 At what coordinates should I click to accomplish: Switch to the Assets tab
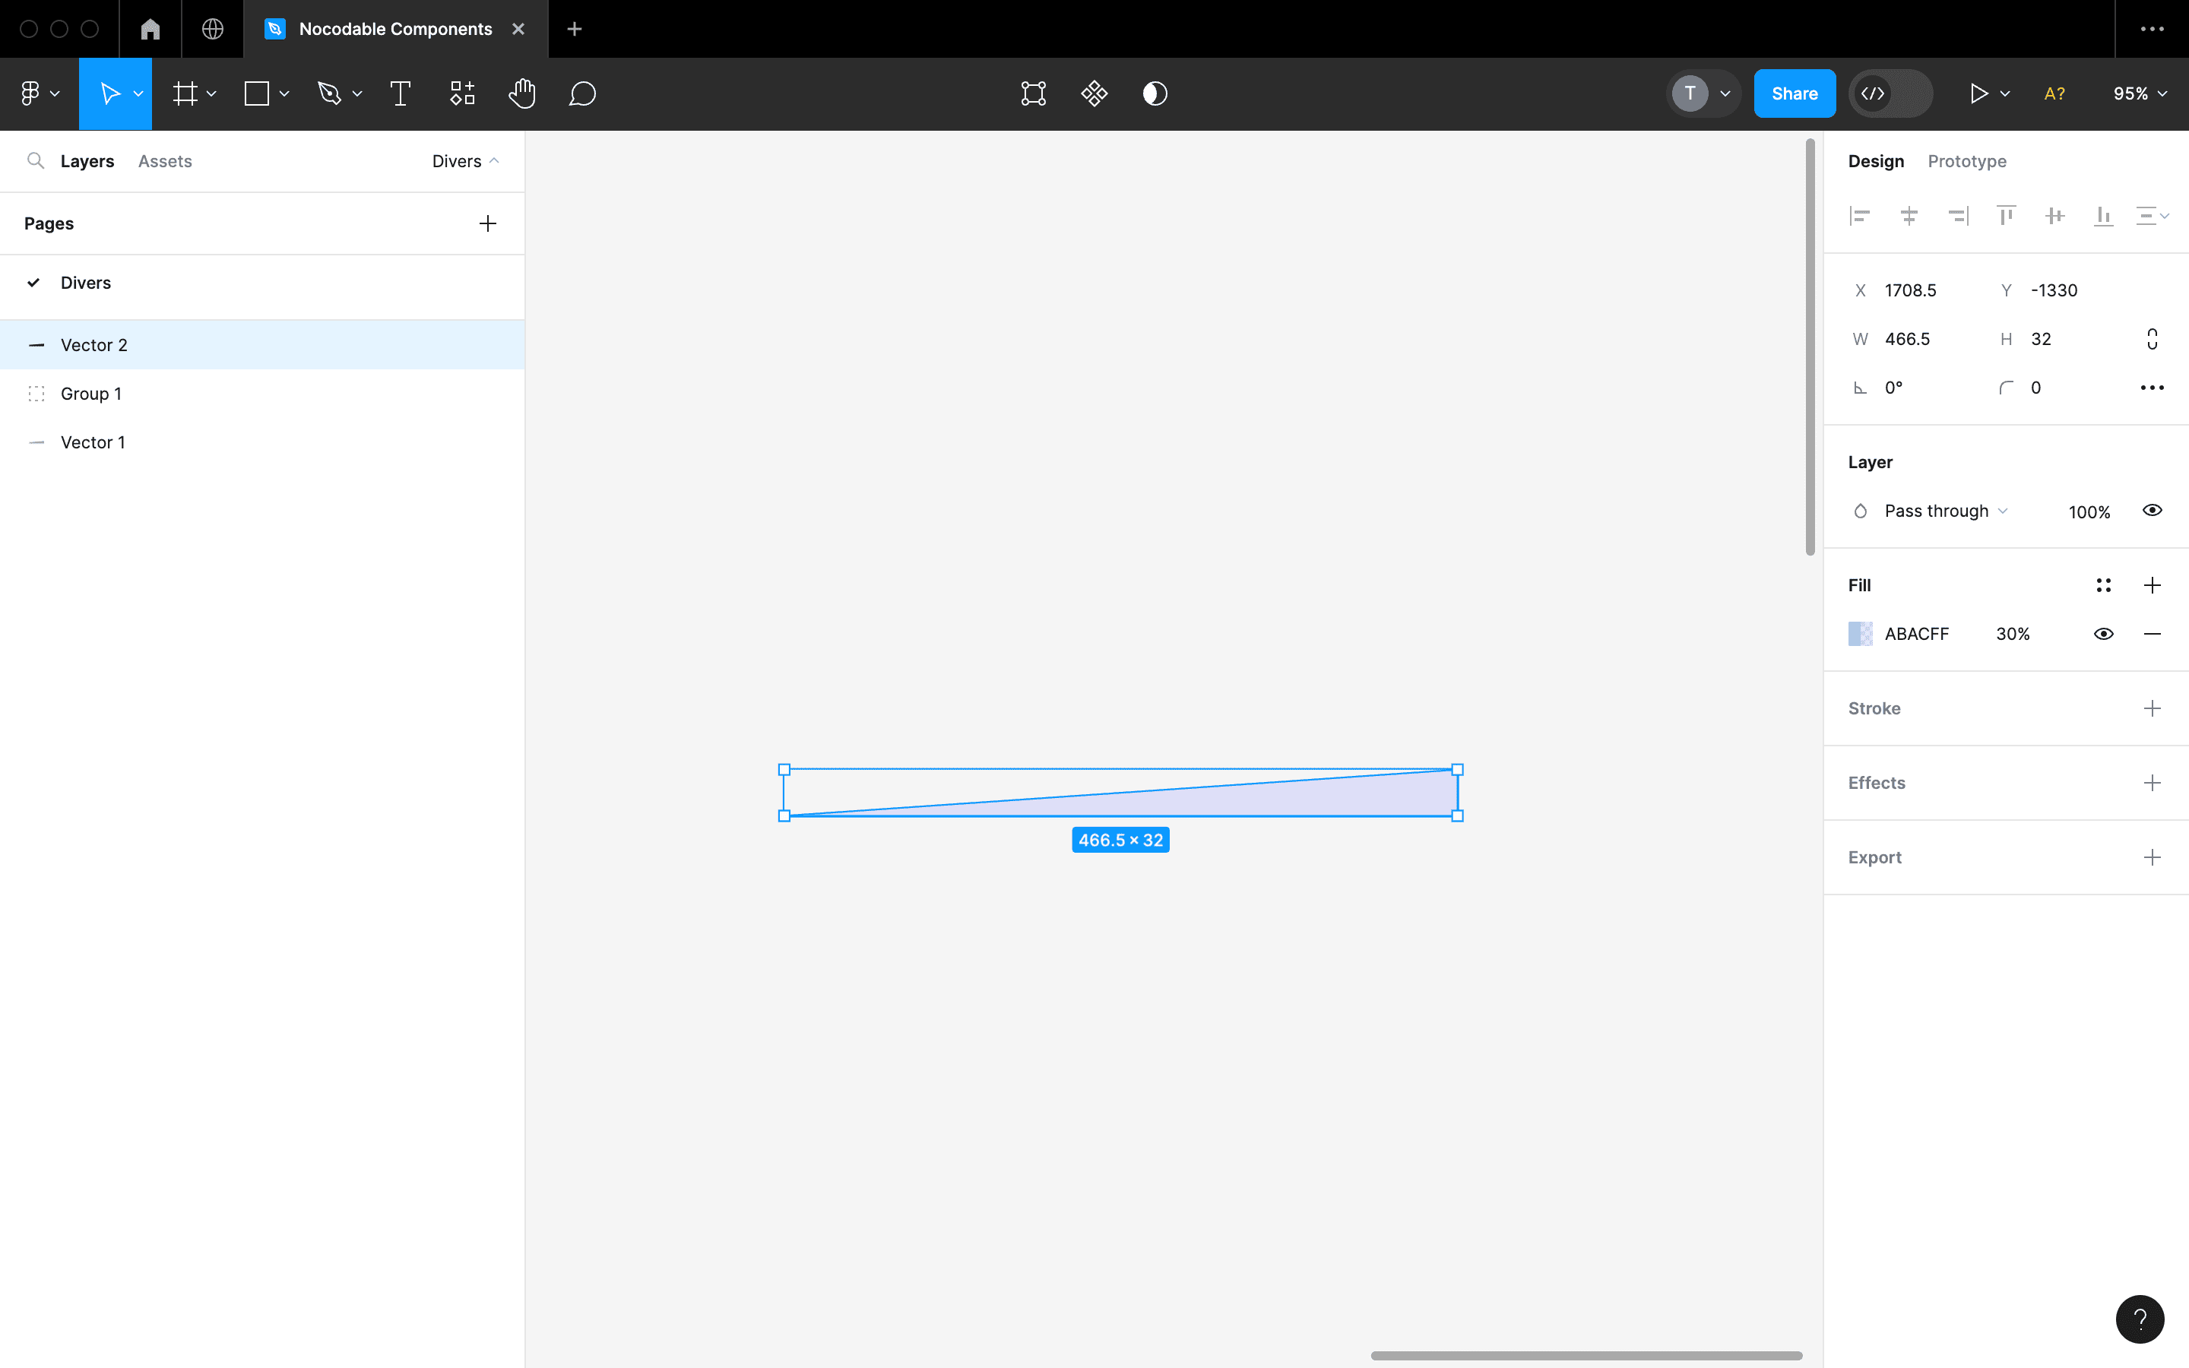(165, 161)
